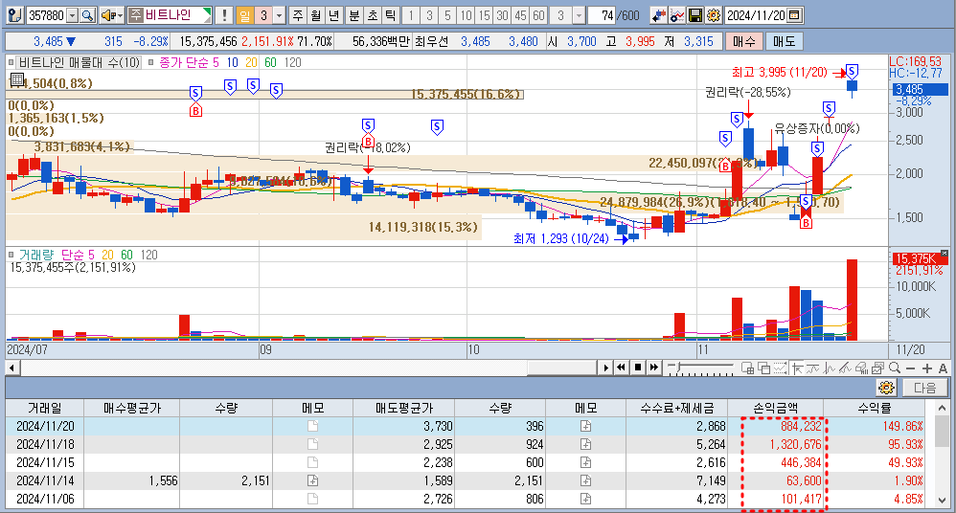The height and width of the screenshot is (513, 956).
Task: Click the magnifier zoom icon in chart toolbar
Action: 895,368
